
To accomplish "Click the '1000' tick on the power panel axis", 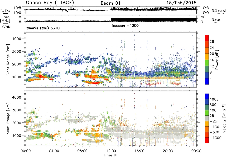I will coord(17,77).
